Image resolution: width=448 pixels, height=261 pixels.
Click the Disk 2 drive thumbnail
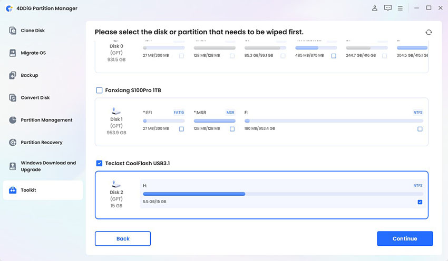pos(116,185)
